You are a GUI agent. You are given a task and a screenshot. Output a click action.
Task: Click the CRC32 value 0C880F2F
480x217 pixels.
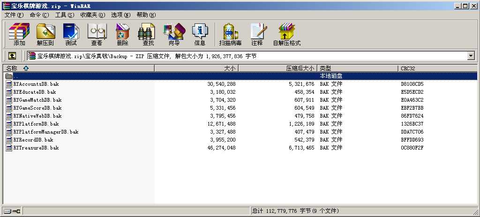coord(412,148)
